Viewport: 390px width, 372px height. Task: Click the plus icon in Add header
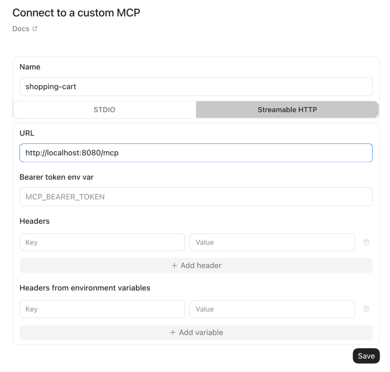[x=174, y=265]
